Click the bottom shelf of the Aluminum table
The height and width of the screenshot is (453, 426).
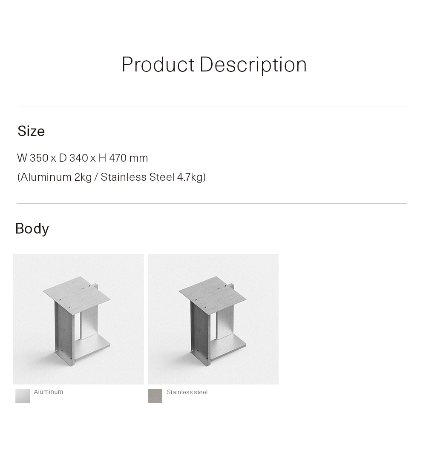coord(92,345)
